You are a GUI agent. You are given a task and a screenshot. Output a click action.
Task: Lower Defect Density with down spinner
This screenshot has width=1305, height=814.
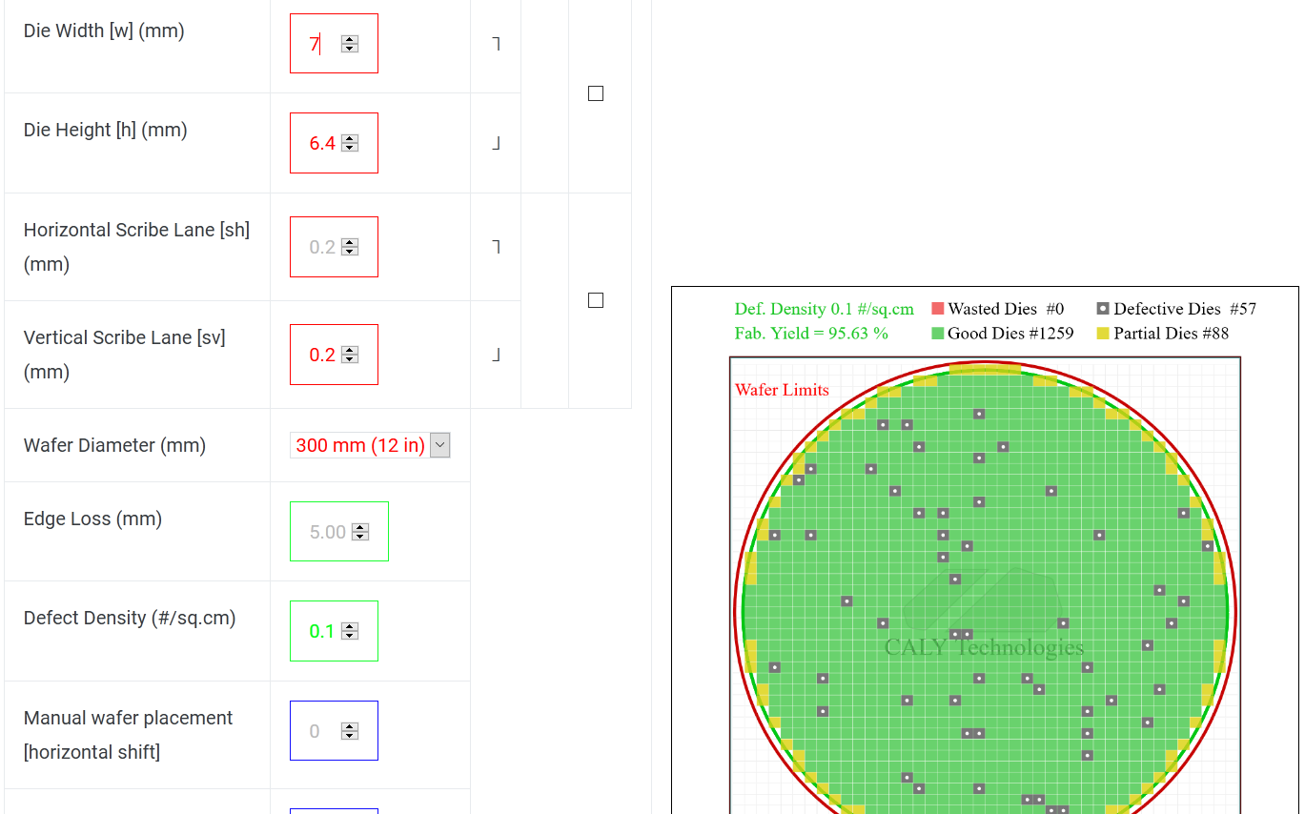[x=350, y=635]
